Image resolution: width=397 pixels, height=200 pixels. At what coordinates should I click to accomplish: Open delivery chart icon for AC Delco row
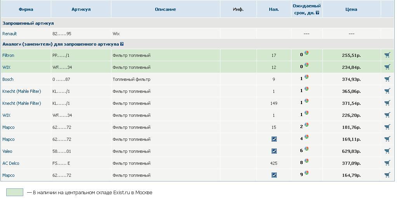coord(307,161)
